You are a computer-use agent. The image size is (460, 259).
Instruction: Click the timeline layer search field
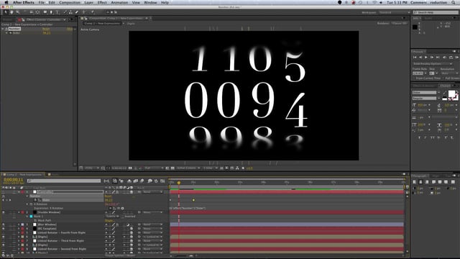coord(64,181)
